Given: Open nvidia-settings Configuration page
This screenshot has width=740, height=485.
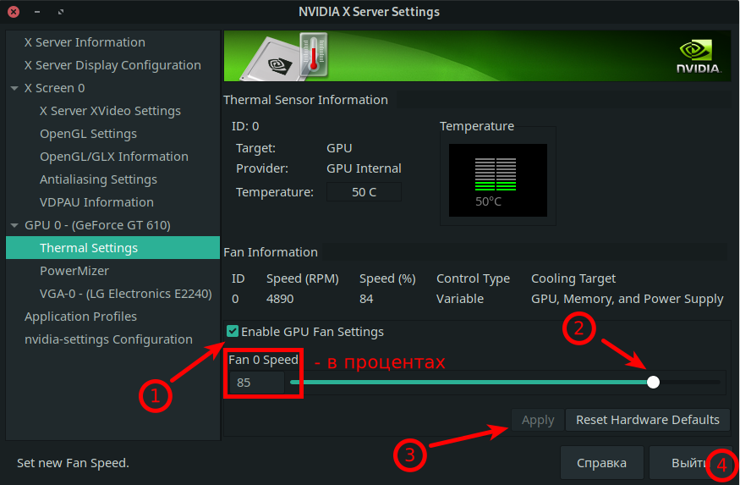Looking at the screenshot, I should (x=108, y=339).
